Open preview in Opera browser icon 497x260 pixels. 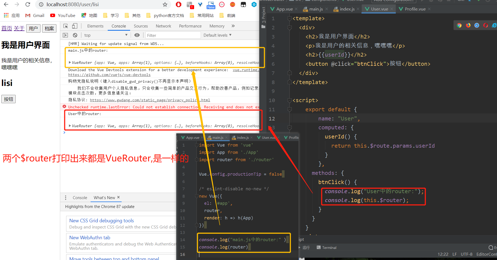(485, 25)
